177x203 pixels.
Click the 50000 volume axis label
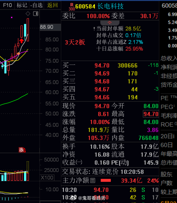point(51,160)
